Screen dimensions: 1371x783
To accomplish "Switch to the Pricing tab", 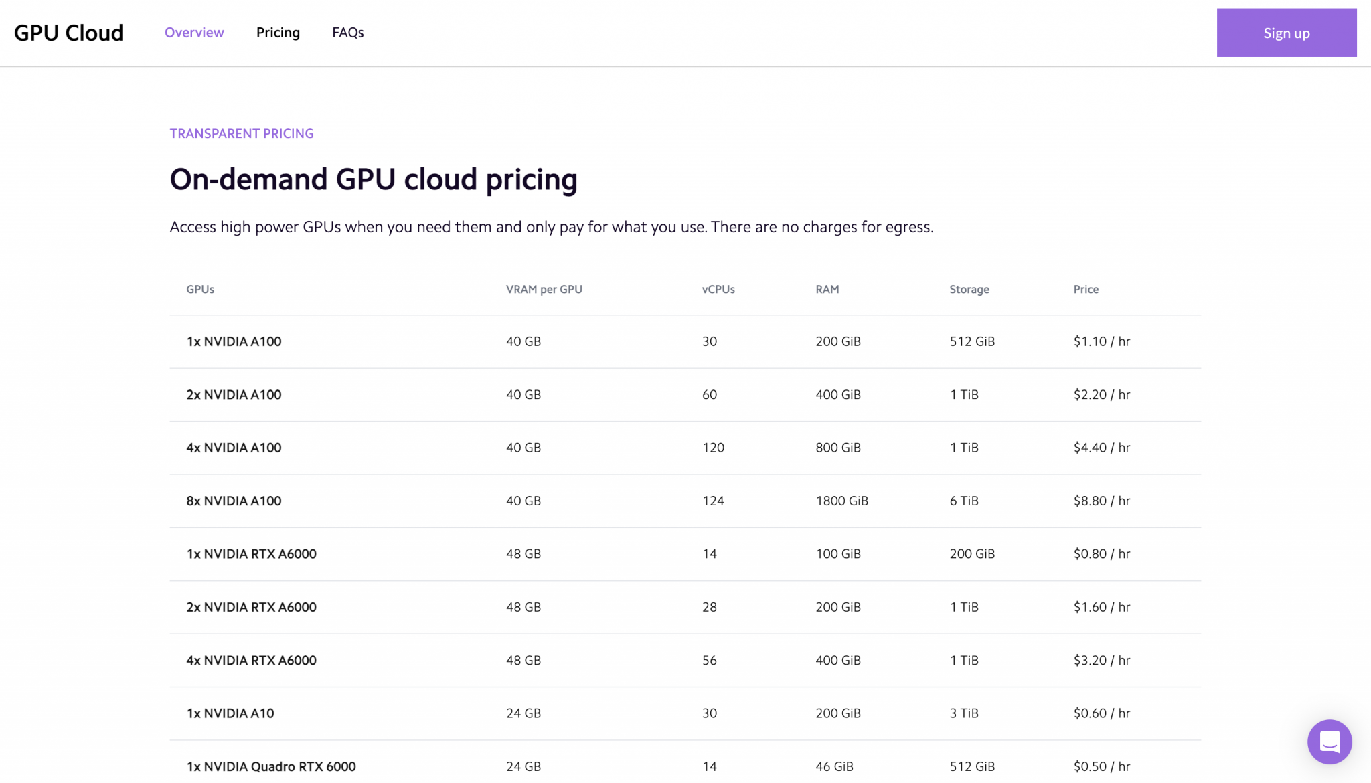I will click(x=278, y=32).
